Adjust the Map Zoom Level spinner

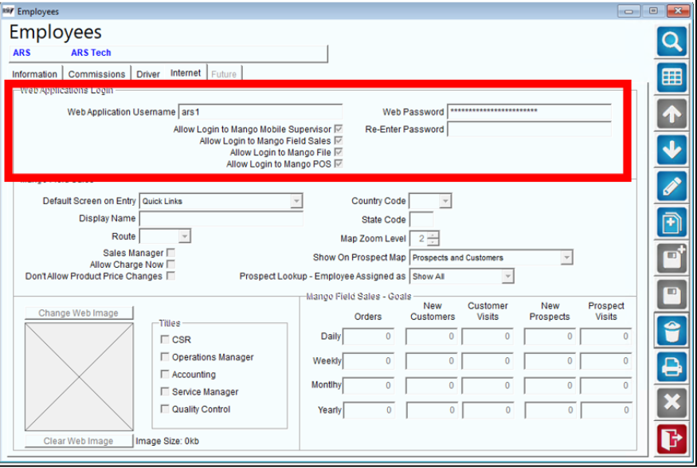(433, 238)
